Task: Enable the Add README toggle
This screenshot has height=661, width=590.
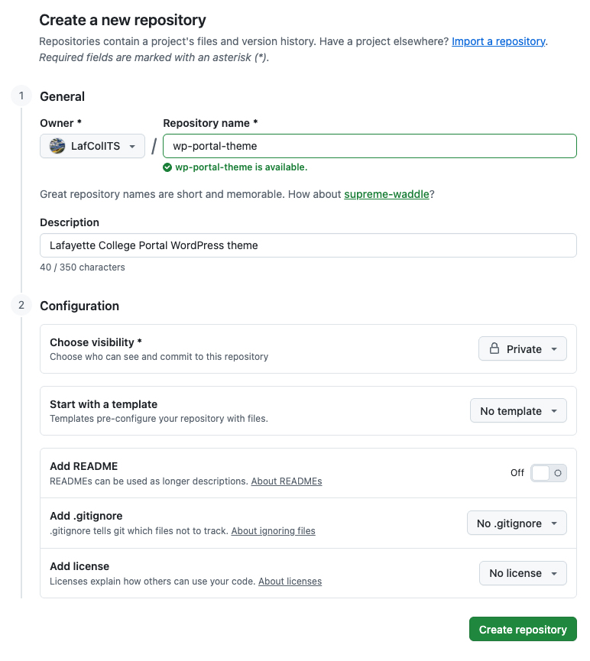Action: (549, 473)
